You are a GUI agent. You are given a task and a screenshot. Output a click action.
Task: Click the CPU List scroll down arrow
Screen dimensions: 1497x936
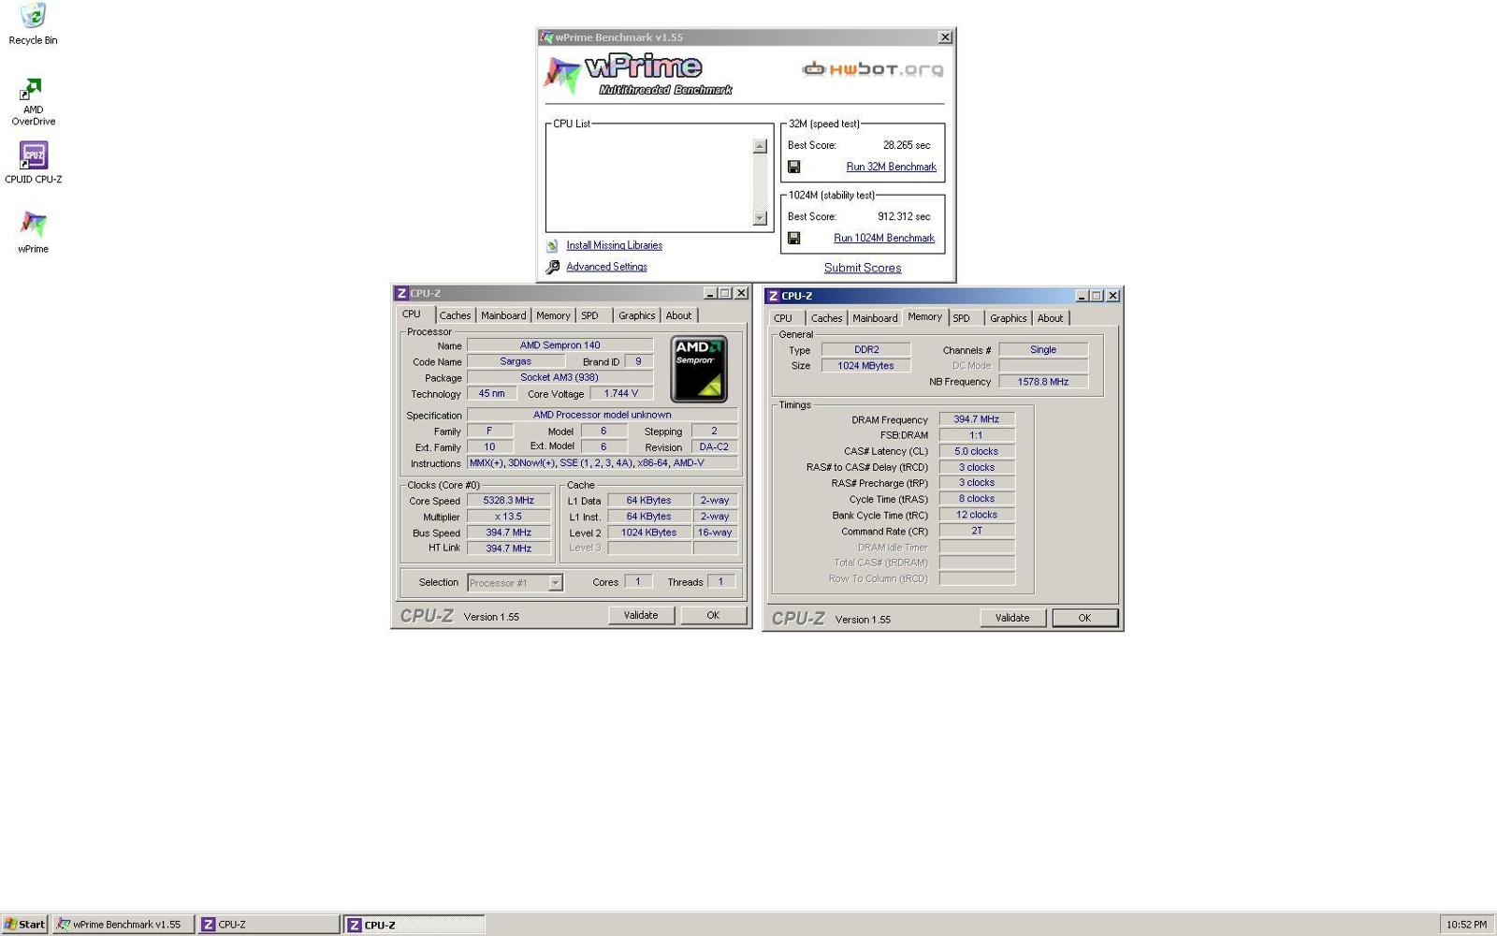click(760, 218)
